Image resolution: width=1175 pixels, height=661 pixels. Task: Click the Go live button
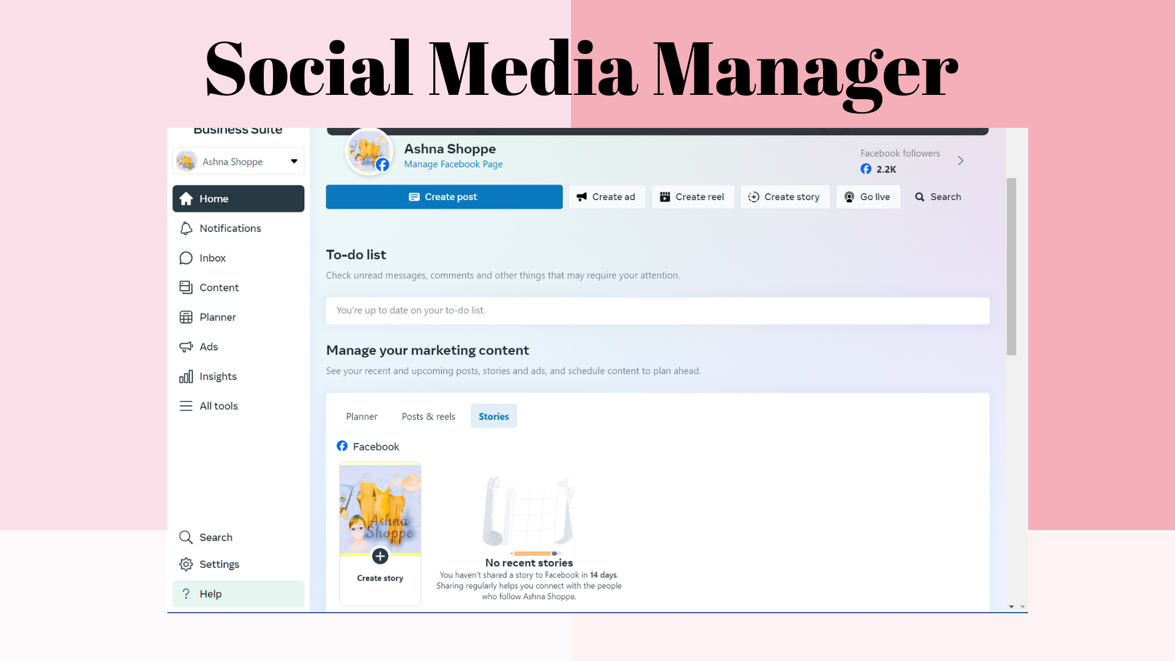868,197
